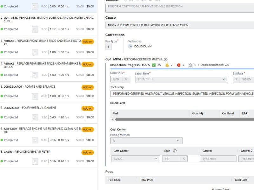The image size is (254, 190).
Task: Click the Split info icon in Cost Center
Action: point(175,151)
